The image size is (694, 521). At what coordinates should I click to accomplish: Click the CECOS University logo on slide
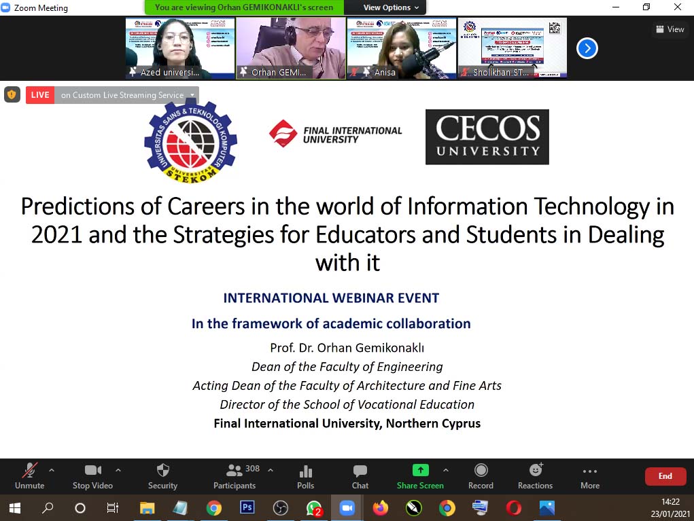coord(487,137)
